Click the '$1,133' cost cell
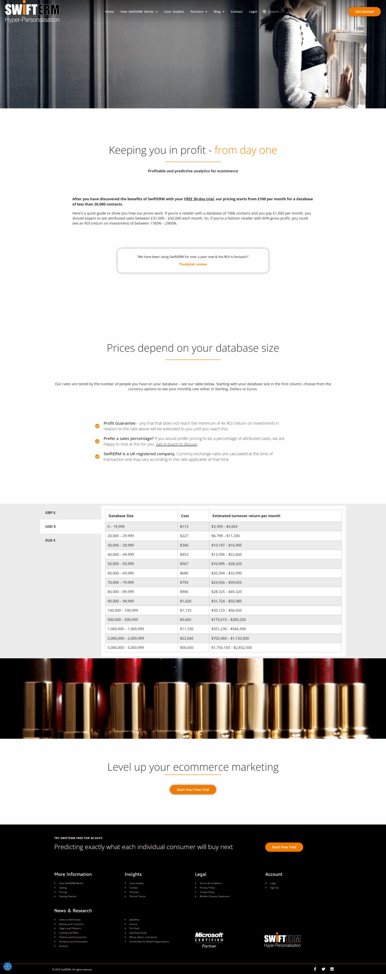Viewport: 386px width, 974px height. pos(193,610)
